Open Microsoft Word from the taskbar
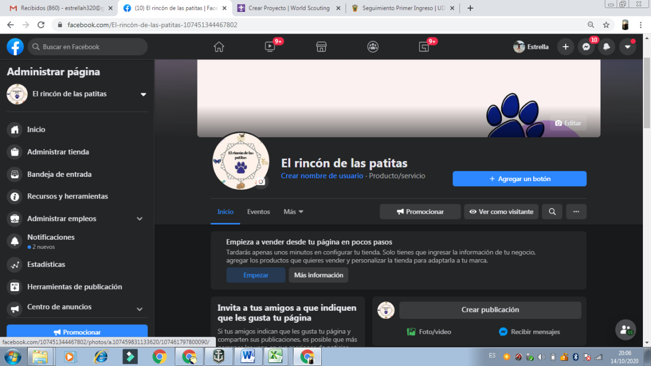 click(248, 356)
